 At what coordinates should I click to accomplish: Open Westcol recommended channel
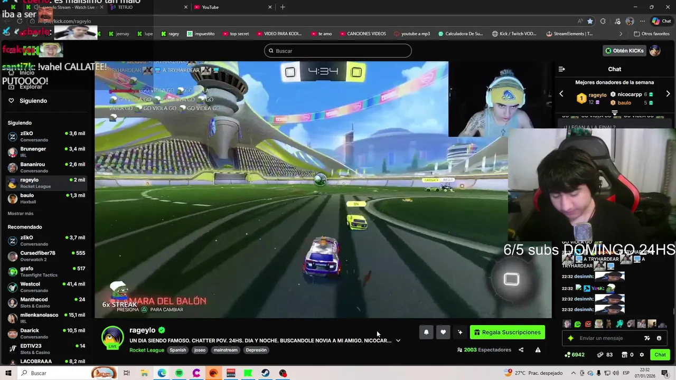pos(47,287)
